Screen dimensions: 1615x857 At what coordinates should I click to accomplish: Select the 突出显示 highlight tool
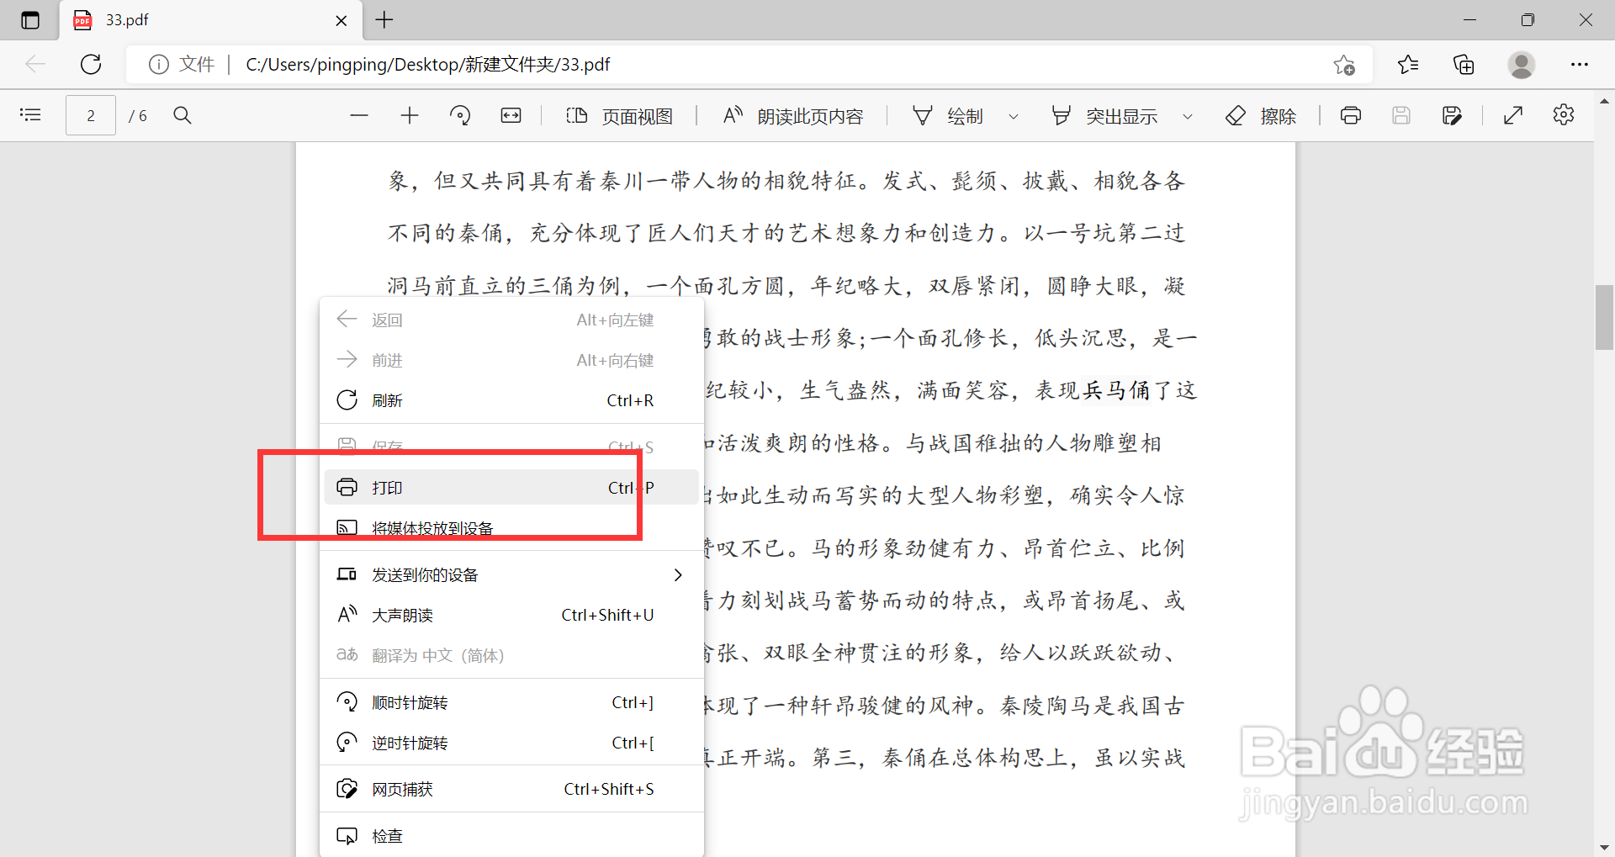(x=1104, y=116)
